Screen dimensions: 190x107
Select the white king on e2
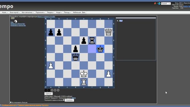pyautogui.click(x=84, y=74)
